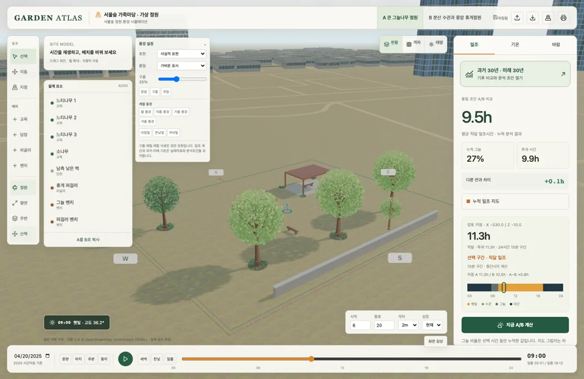The image size is (584, 379).
Task: Set time to 새벽 dawn
Action: [x=144, y=359]
